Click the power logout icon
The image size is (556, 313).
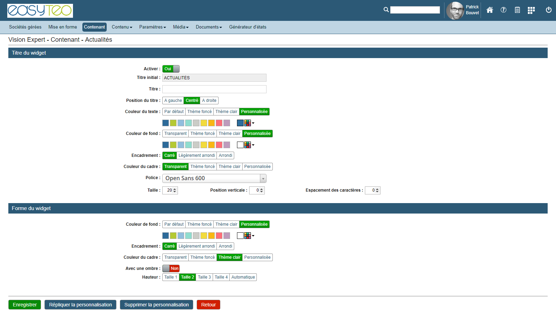pos(548,10)
